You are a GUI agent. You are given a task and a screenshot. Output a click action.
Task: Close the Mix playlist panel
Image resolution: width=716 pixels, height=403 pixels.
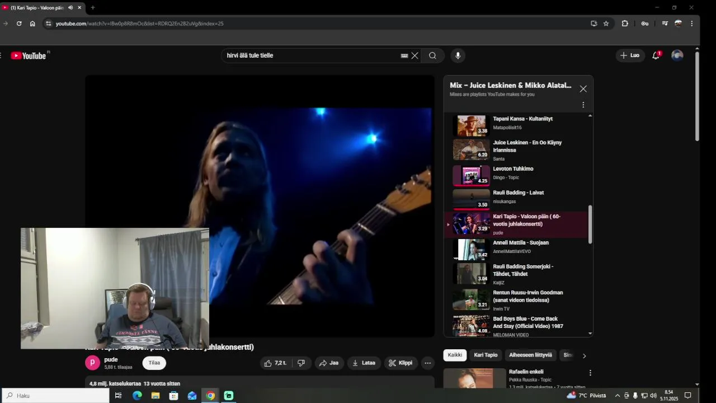(x=583, y=89)
